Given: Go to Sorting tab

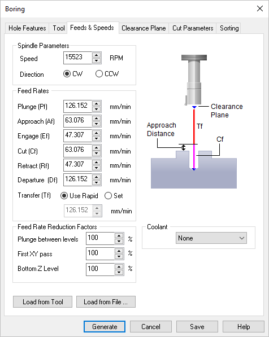Looking at the screenshot, I should 229,28.
